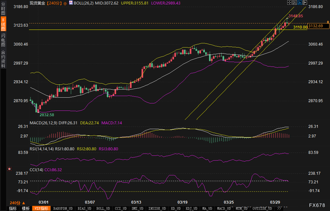330x211 pixels.
Task: Click the MACD:7.14 reading
Action: point(112,123)
